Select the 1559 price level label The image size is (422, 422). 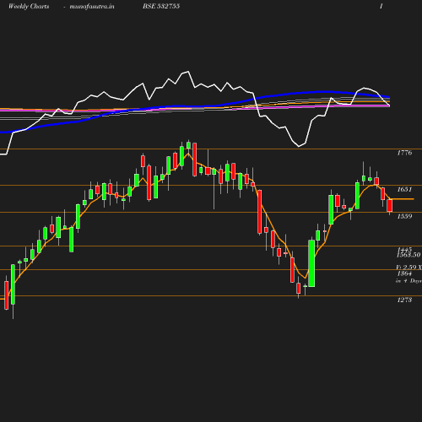click(x=404, y=216)
